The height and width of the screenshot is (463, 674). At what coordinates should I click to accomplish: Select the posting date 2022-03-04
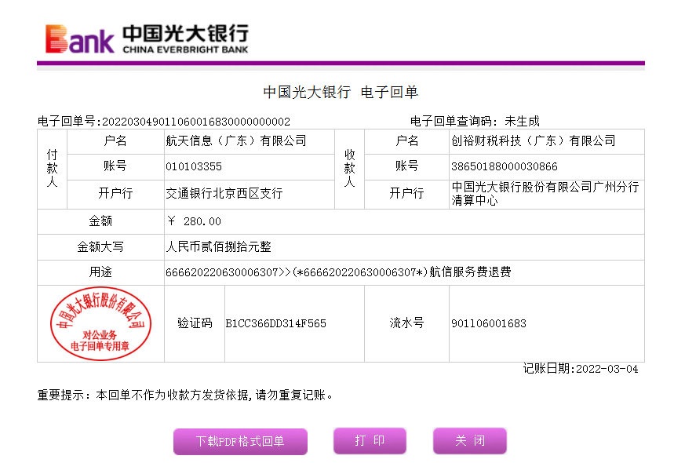pos(607,369)
